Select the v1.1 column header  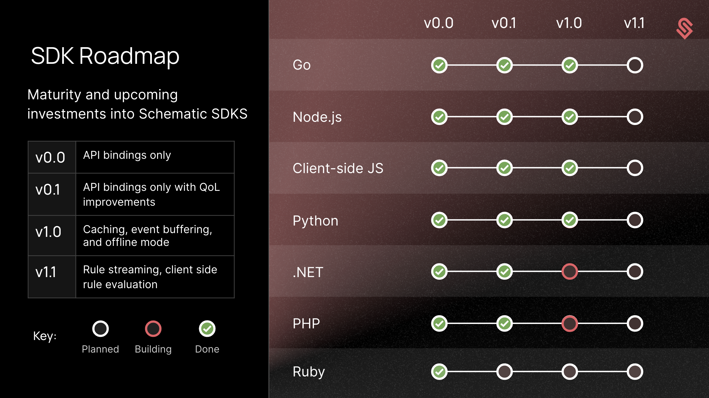[x=634, y=23]
